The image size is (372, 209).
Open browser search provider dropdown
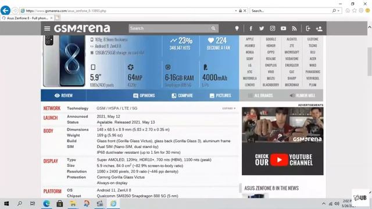(x=338, y=10)
